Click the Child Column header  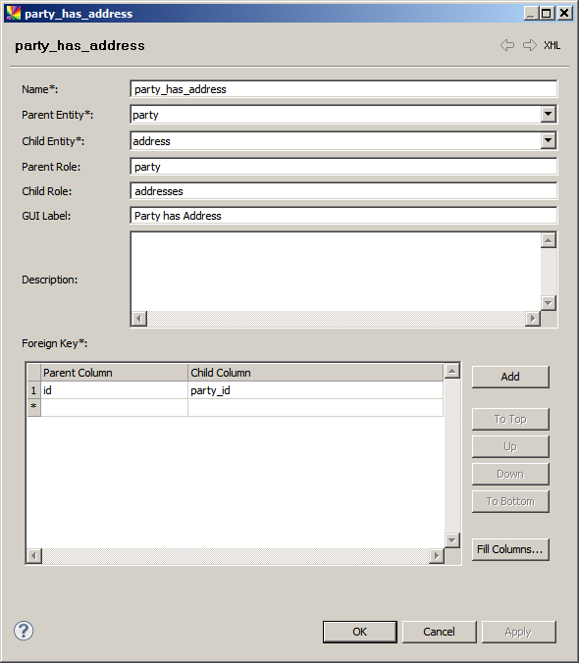316,373
